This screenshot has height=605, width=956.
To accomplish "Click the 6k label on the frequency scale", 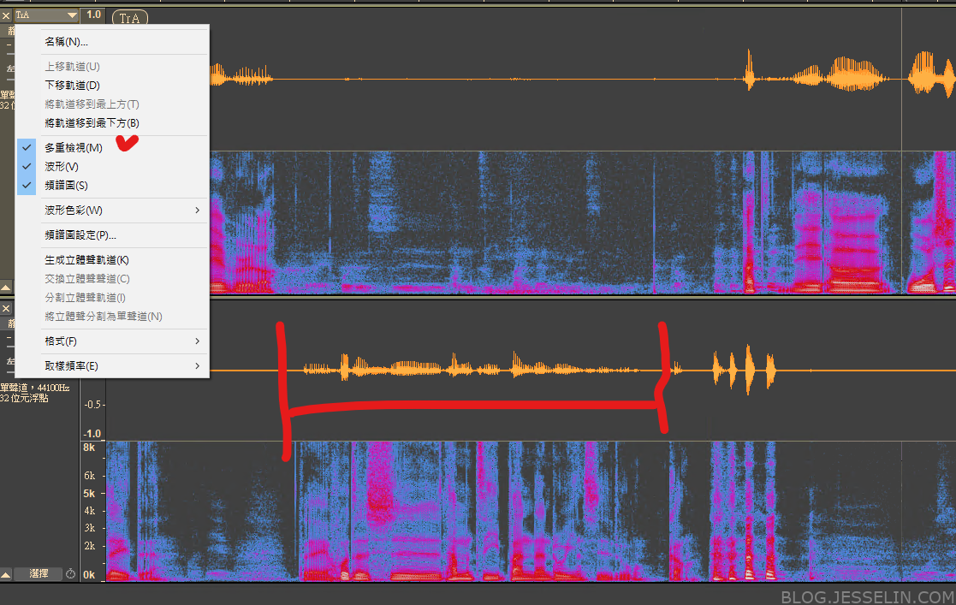I will click(x=89, y=476).
